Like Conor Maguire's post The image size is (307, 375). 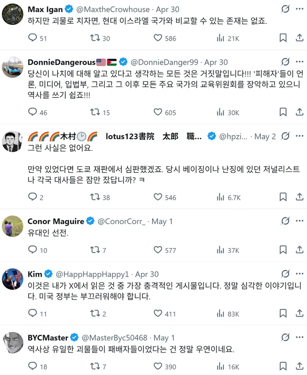coord(158,250)
